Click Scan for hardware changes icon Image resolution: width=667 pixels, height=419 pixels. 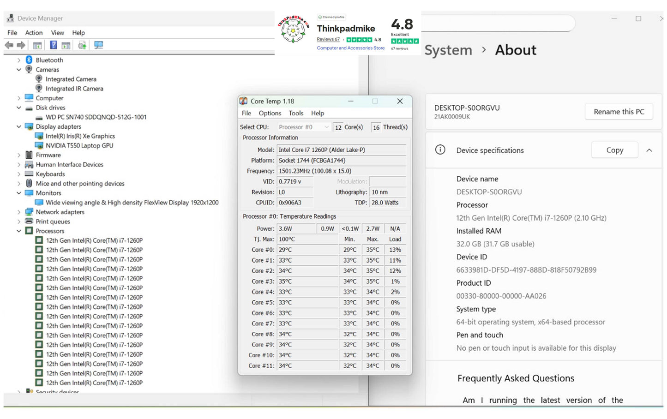(98, 45)
